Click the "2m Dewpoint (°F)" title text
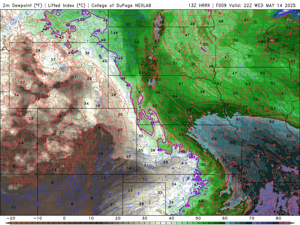Screen dimensions: 300x225 pyautogui.click(x=22, y=5)
